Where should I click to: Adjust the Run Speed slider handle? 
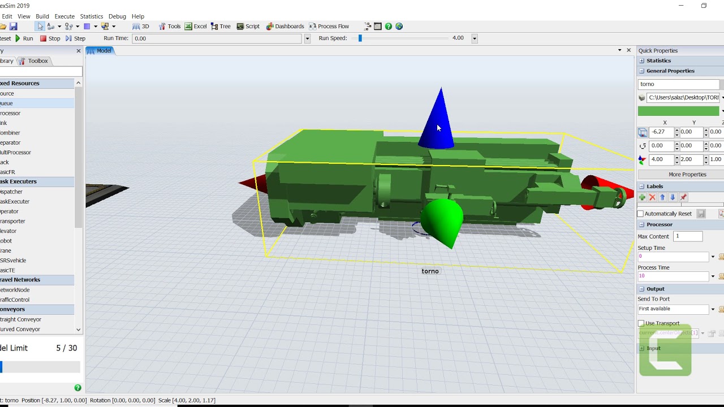pyautogui.click(x=360, y=38)
